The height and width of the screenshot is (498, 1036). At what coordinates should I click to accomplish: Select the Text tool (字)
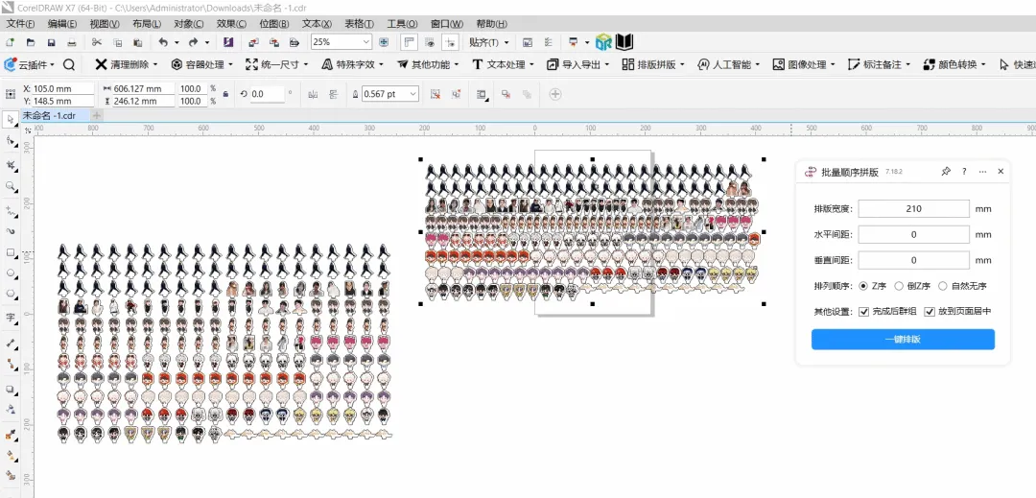click(x=10, y=317)
